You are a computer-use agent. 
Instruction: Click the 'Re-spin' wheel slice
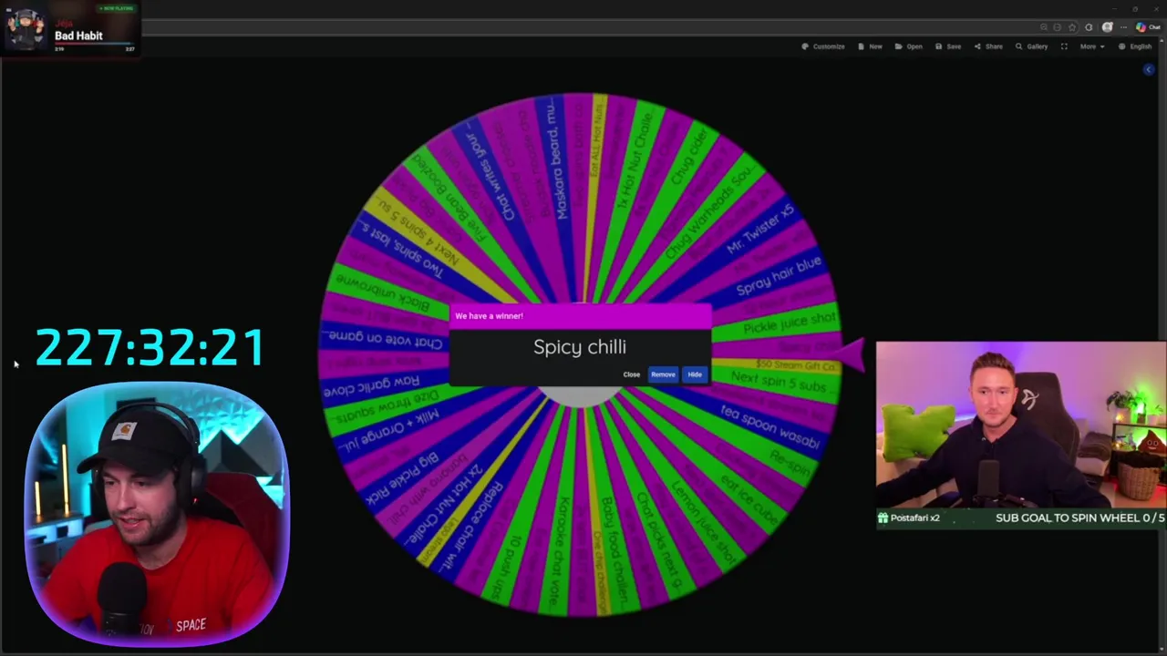point(789,464)
